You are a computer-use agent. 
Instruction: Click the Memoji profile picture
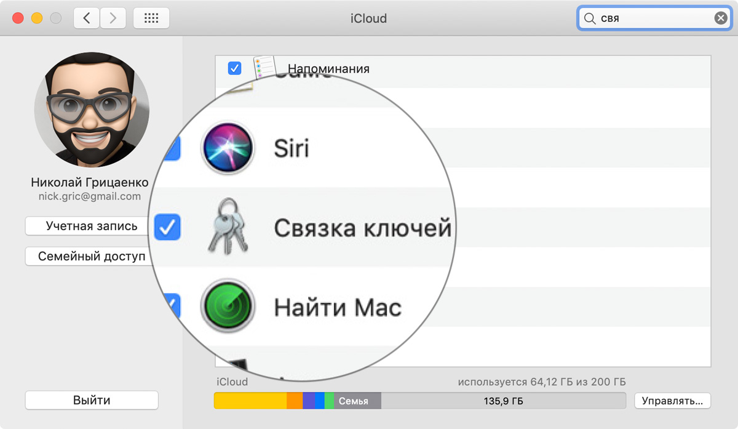point(92,109)
